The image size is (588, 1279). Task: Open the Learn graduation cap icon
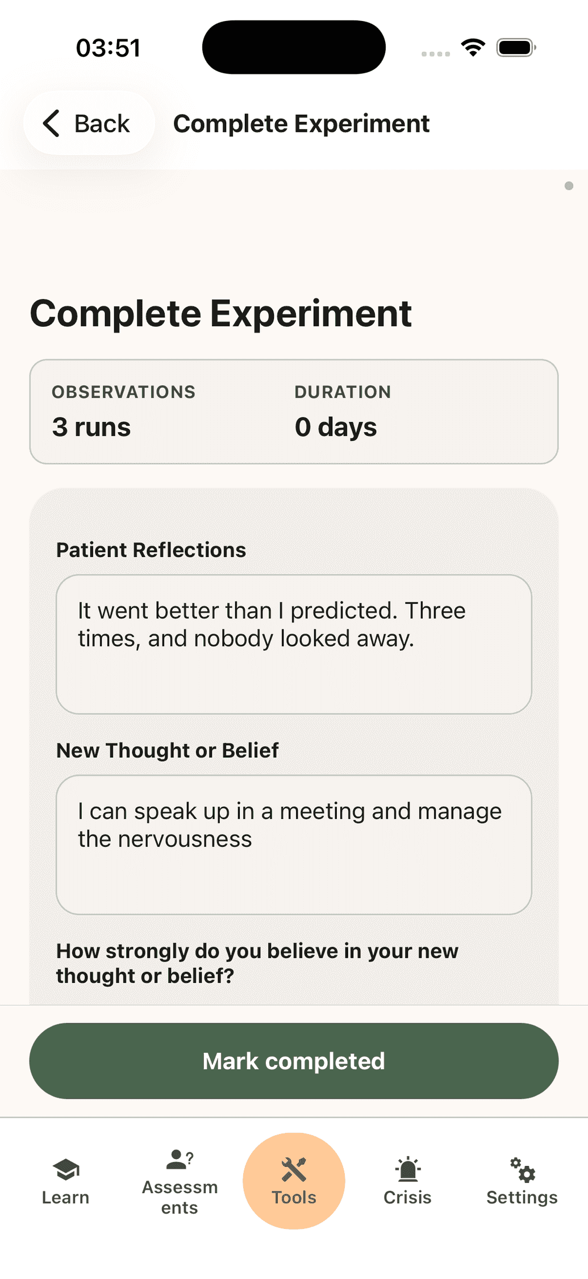click(x=66, y=1170)
